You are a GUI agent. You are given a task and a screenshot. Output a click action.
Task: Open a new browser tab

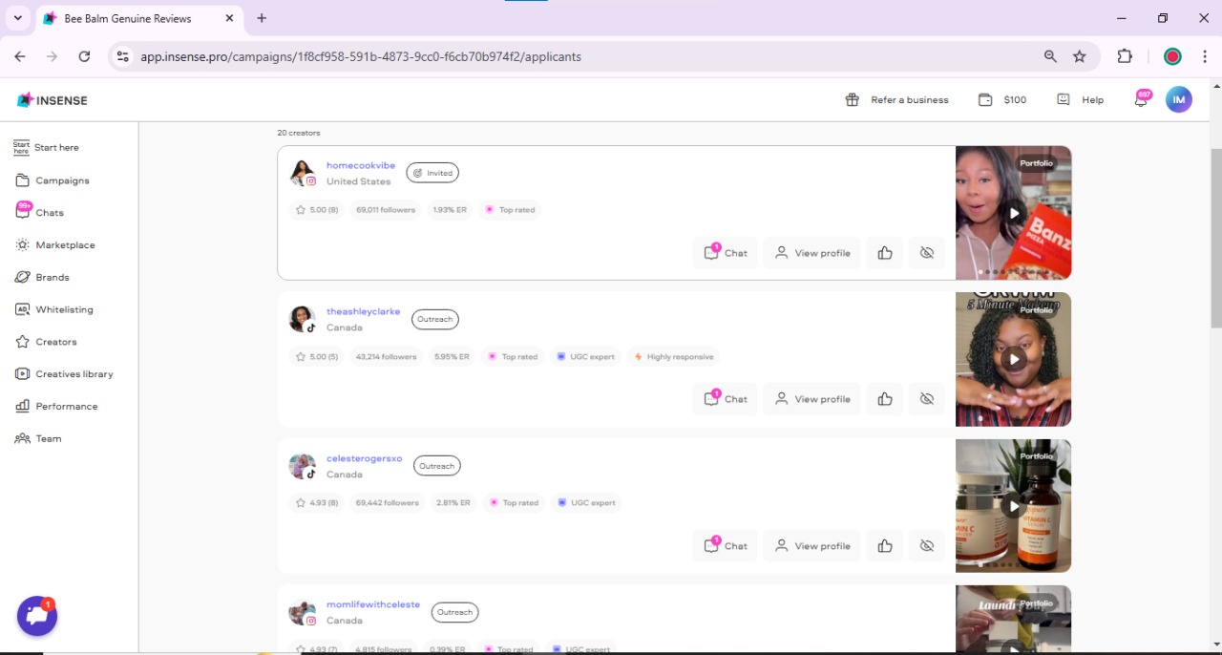click(x=262, y=18)
